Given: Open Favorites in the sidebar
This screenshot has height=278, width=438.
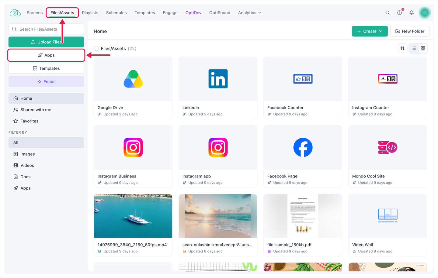Looking at the screenshot, I should 46,121.
